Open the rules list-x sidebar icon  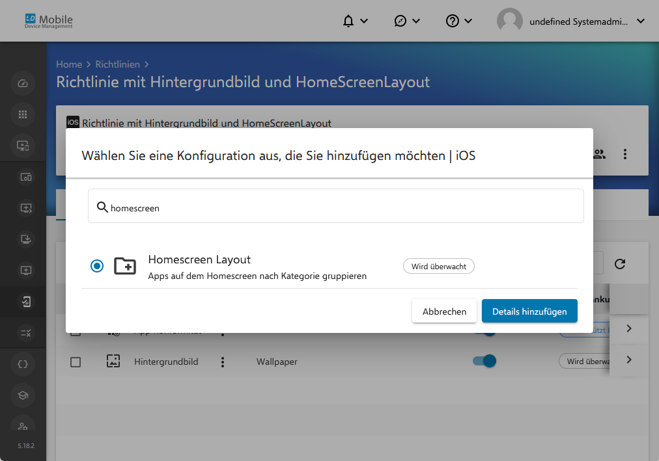(26, 333)
